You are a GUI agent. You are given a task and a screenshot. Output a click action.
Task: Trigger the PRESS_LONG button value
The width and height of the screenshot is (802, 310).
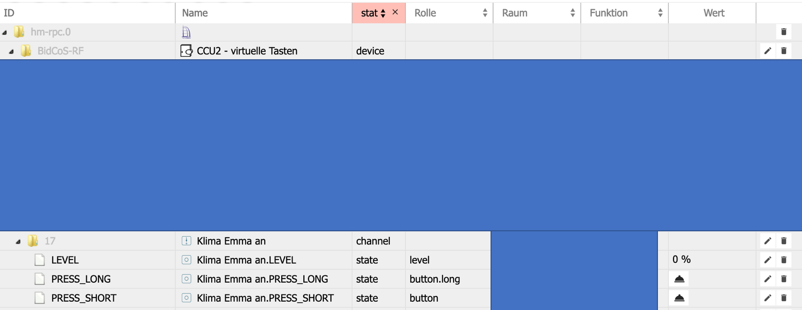pos(679,279)
